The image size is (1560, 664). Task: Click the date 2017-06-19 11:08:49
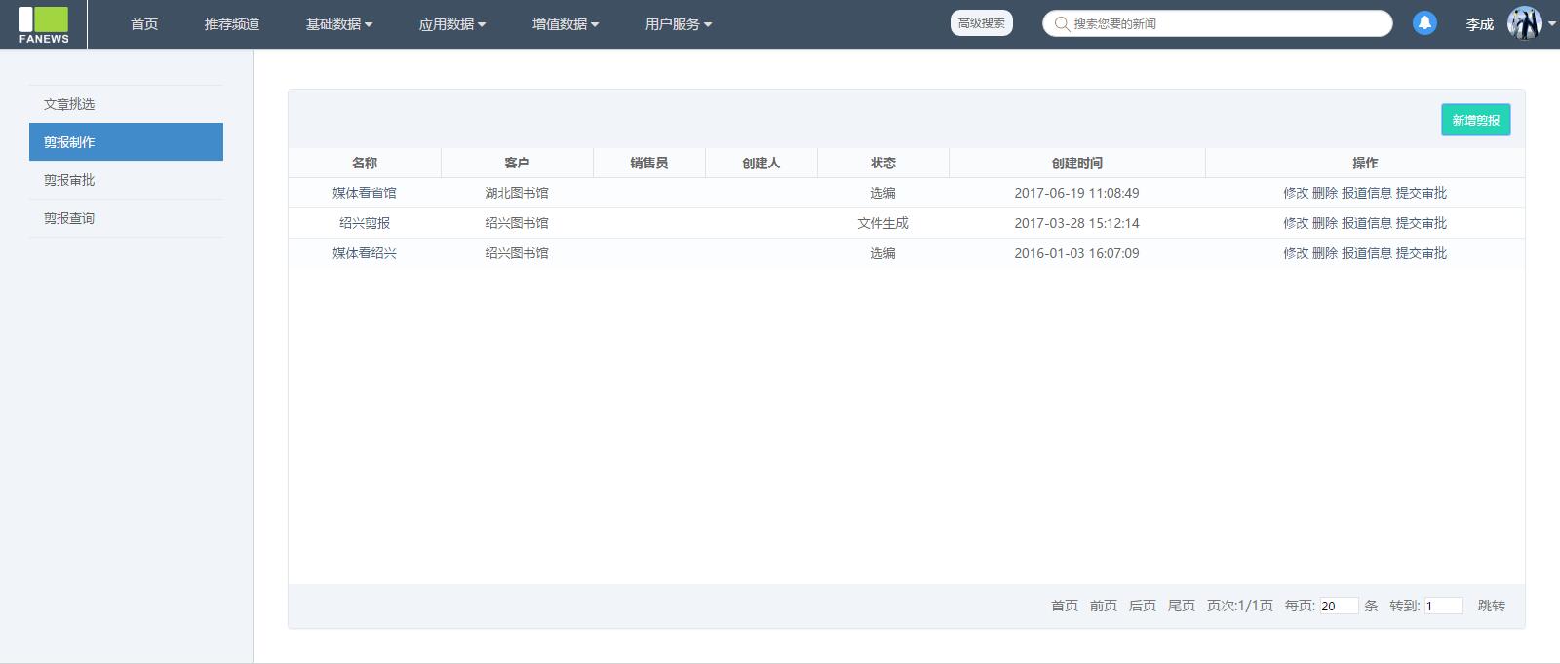1076,193
